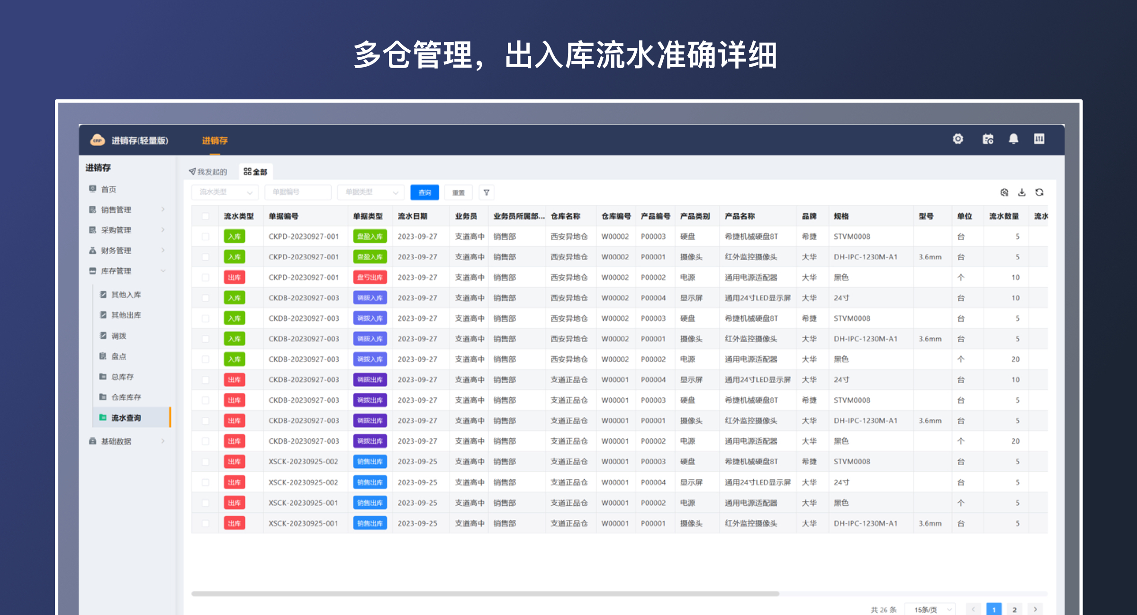Image resolution: width=1137 pixels, height=615 pixels.
Task: Check the row checkbox for CKPD-20230927-001
Action: (x=206, y=236)
